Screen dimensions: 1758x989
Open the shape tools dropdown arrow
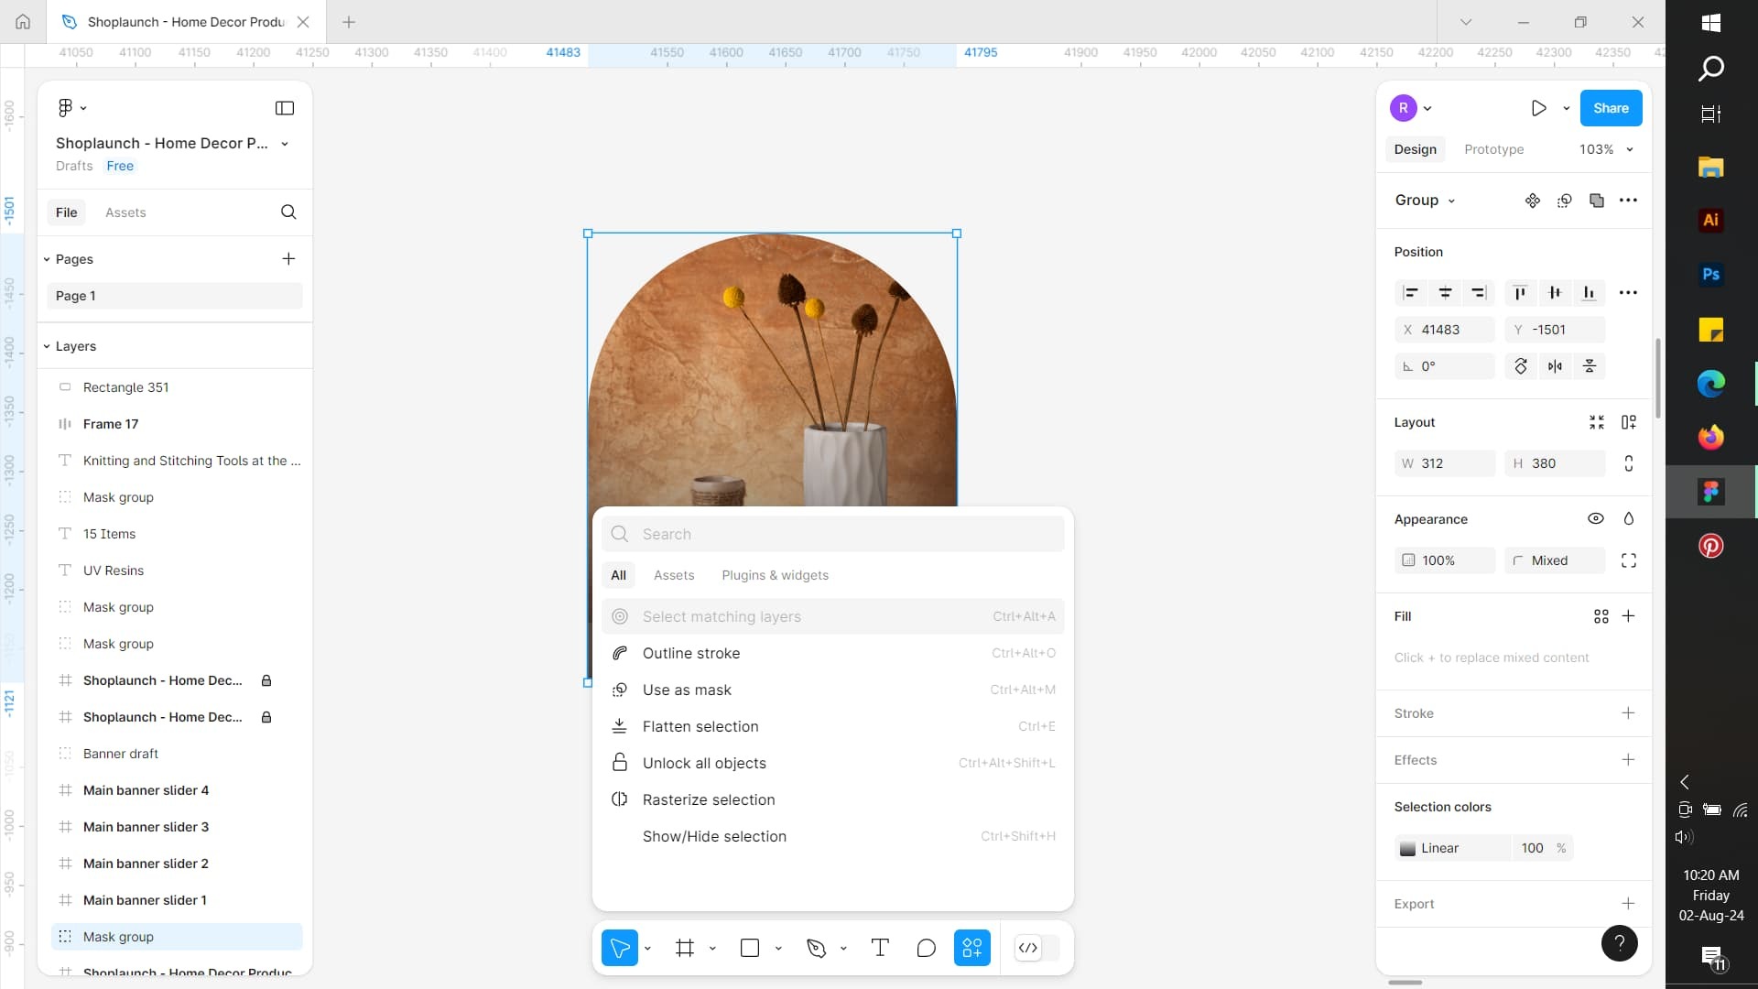click(x=778, y=949)
